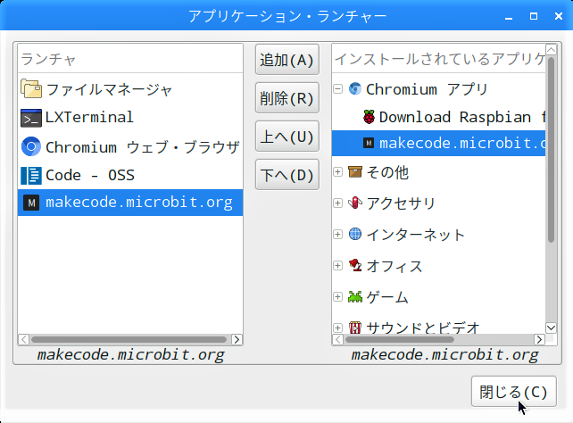Click the 削除(R) button
Viewport: 573px width, 423px height.
(286, 98)
